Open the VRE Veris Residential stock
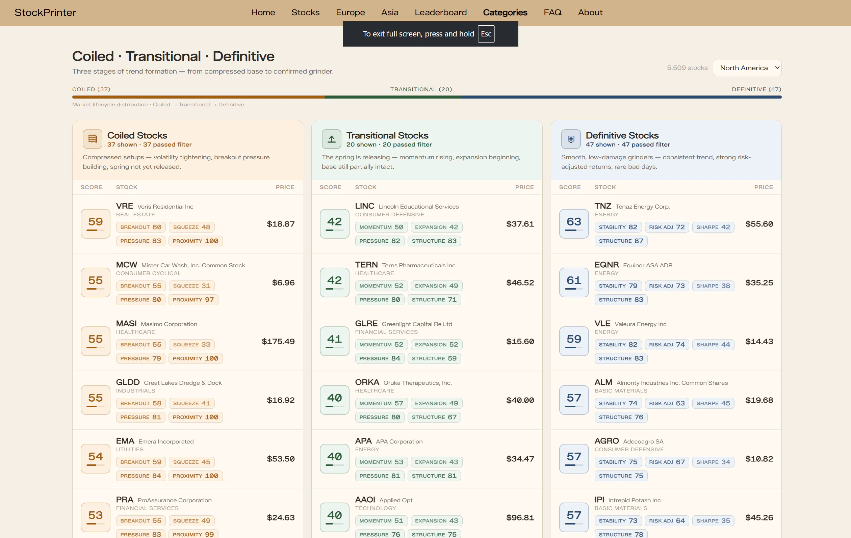This screenshot has width=851, height=538. [188, 224]
